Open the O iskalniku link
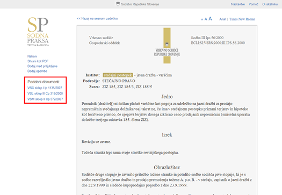Image resolution: width=282 pixels, height=195 pixels. 270,4
